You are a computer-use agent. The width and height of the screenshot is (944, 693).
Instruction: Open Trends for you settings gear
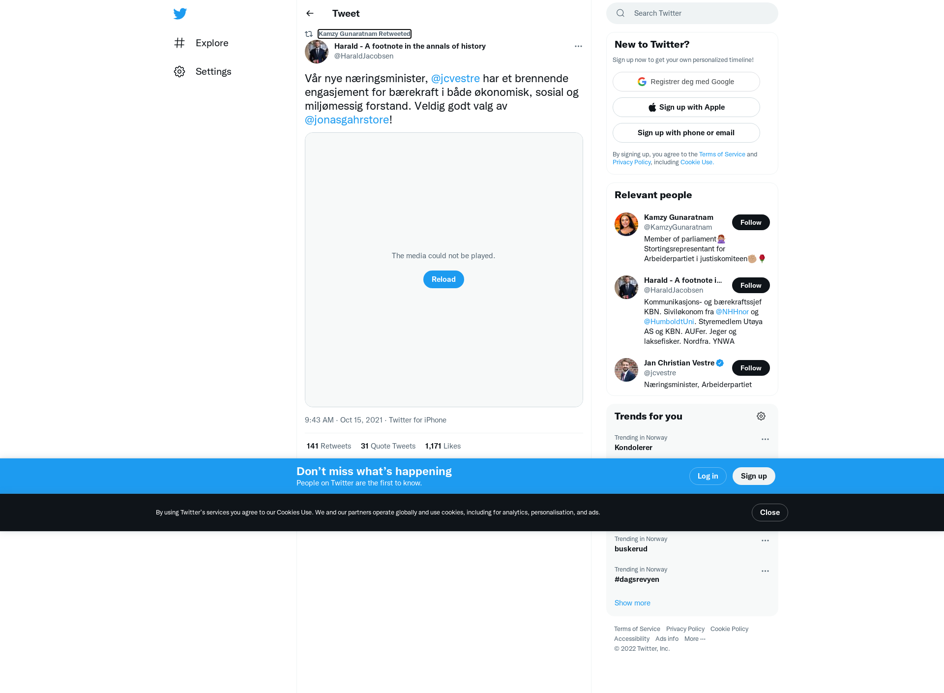coord(761,416)
